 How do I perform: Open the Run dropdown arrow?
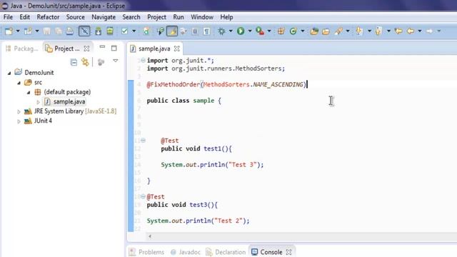250,31
